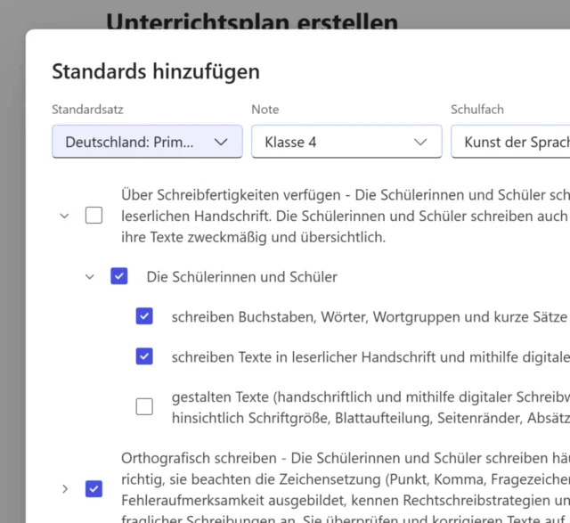The height and width of the screenshot is (523, 570).
Task: Collapse the 'Über Schreibfertigkeiten verfügen' section chevron
Action: pos(64,216)
